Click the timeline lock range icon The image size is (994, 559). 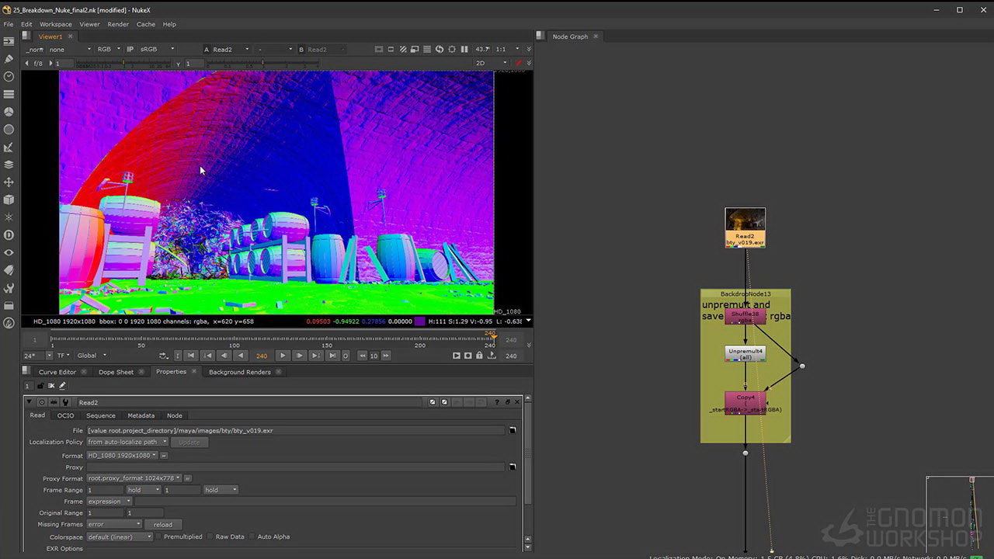[479, 356]
